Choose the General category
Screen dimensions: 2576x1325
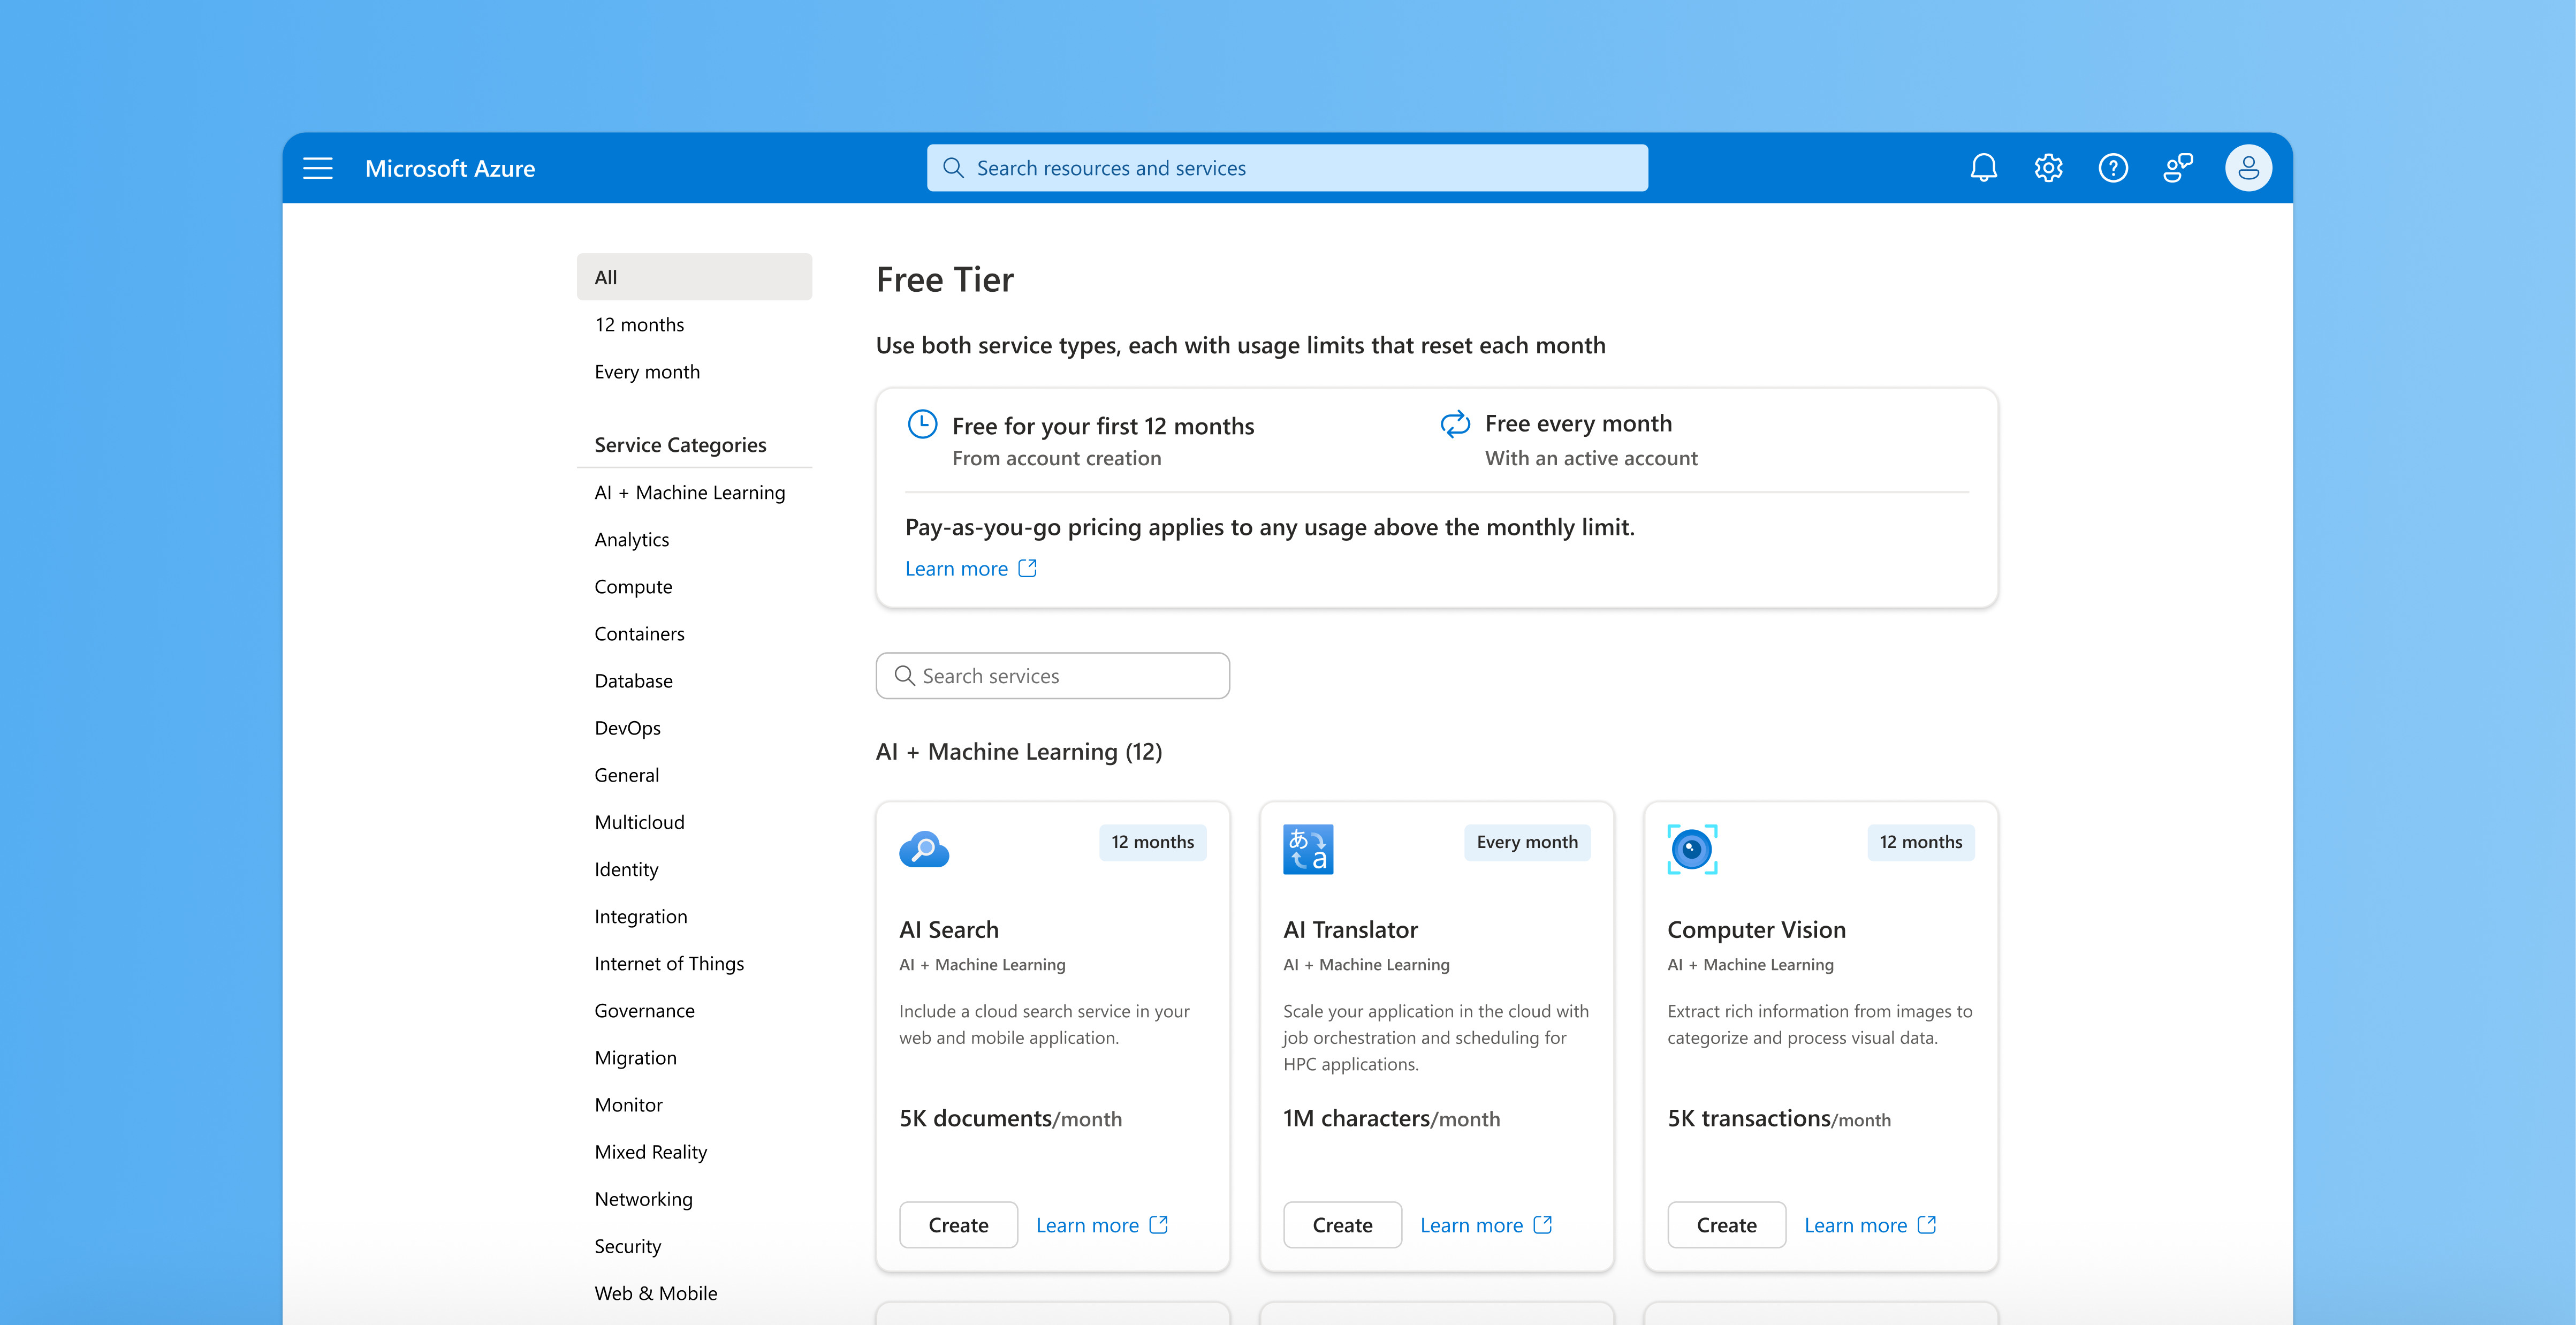(x=694, y=775)
